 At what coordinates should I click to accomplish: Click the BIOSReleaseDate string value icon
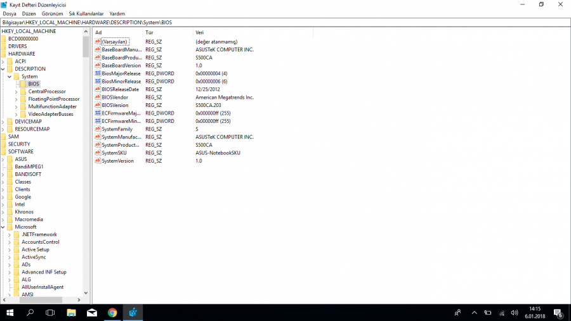coord(98,89)
